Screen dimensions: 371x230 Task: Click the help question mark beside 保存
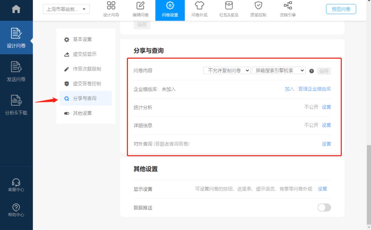(x=312, y=71)
